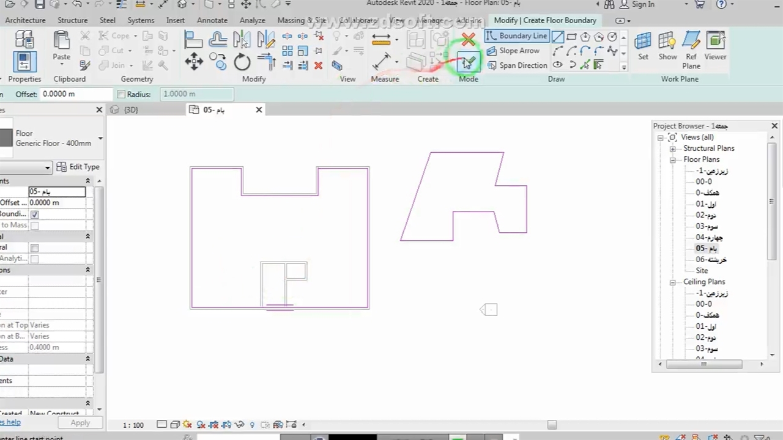Image resolution: width=783 pixels, height=440 pixels.
Task: Open the Site floor plan view
Action: (x=702, y=271)
